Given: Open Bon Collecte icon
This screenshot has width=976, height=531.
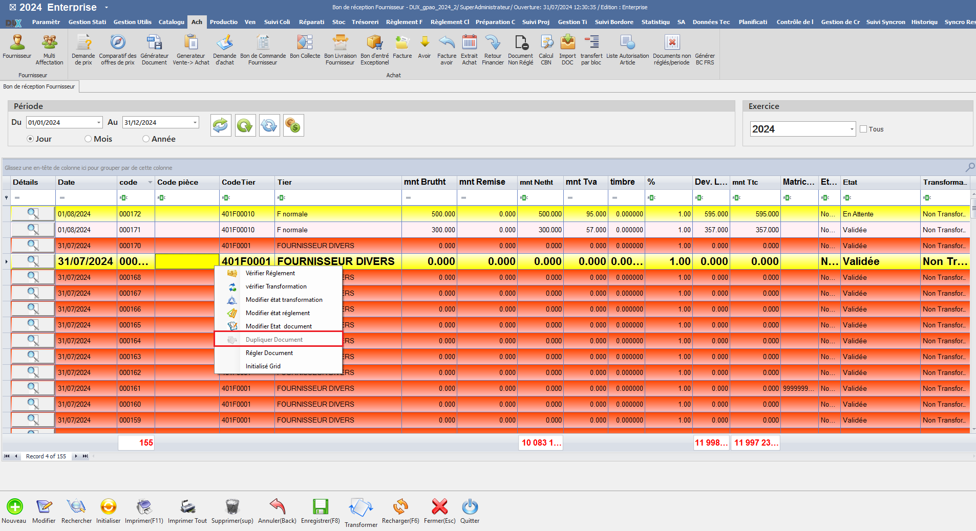Looking at the screenshot, I should click(305, 46).
